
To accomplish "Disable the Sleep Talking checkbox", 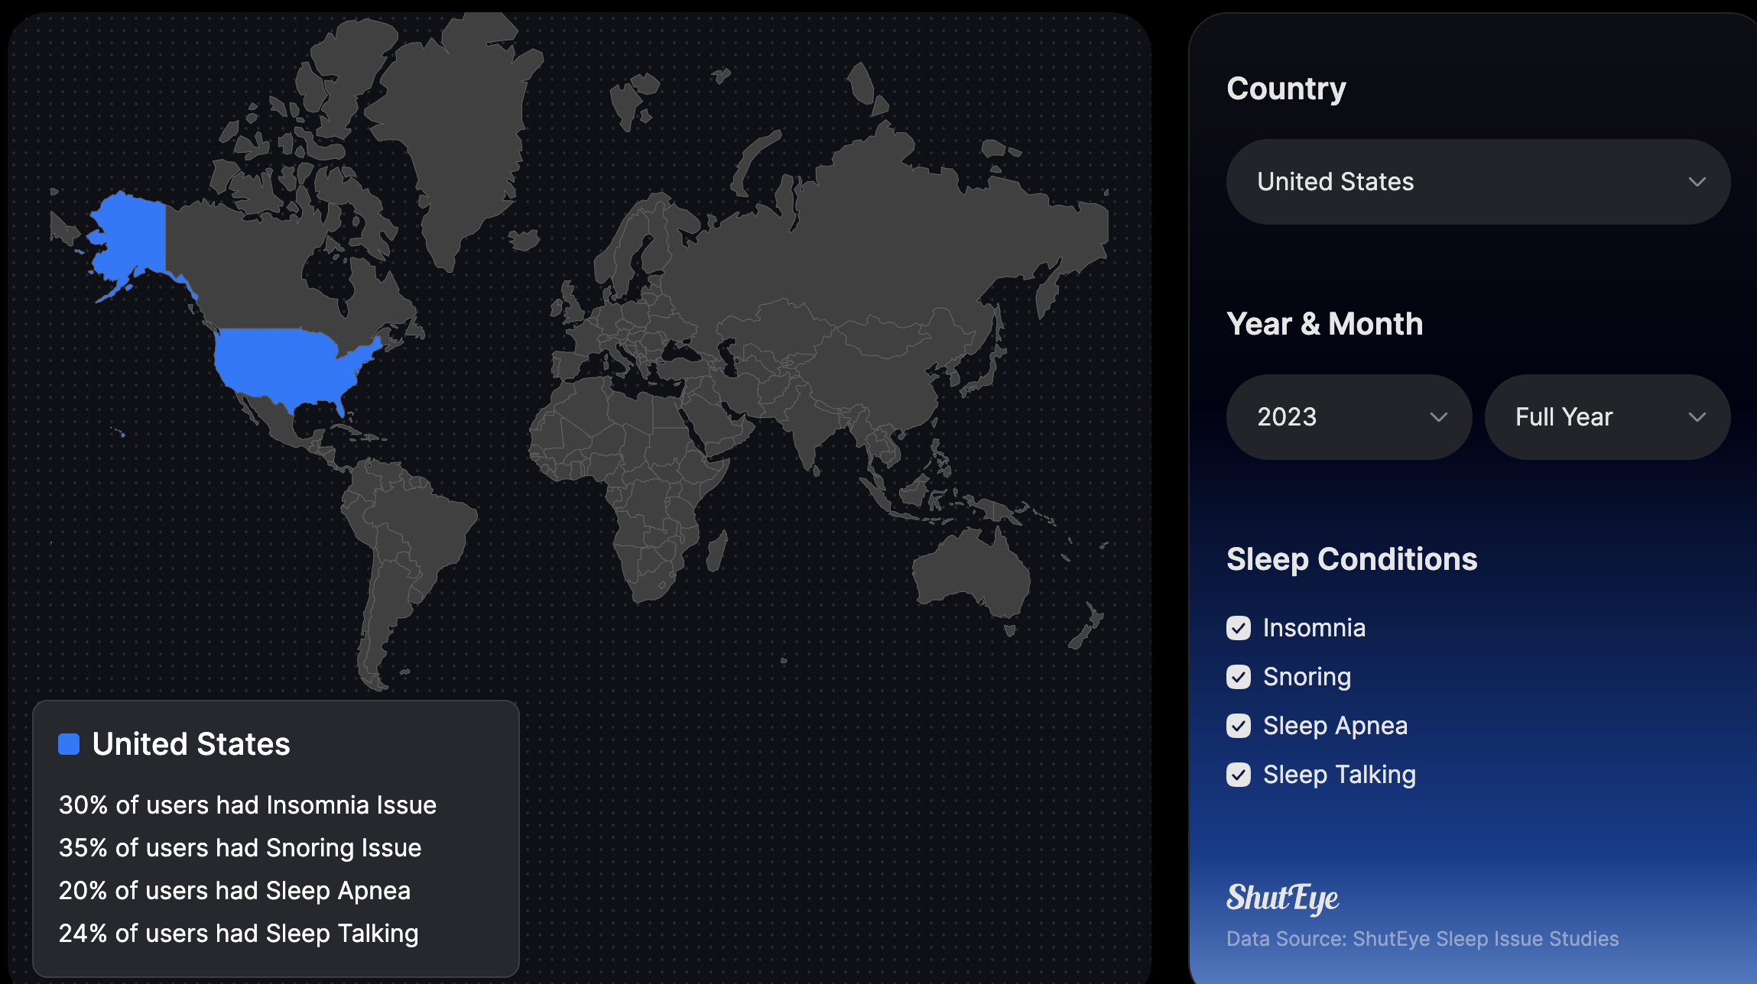I will (x=1239, y=775).
